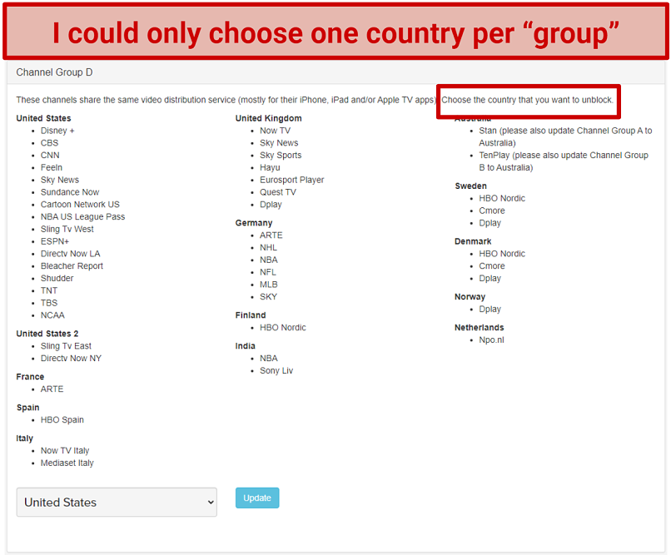Click Shudder entry
The image size is (671, 555).
[57, 279]
